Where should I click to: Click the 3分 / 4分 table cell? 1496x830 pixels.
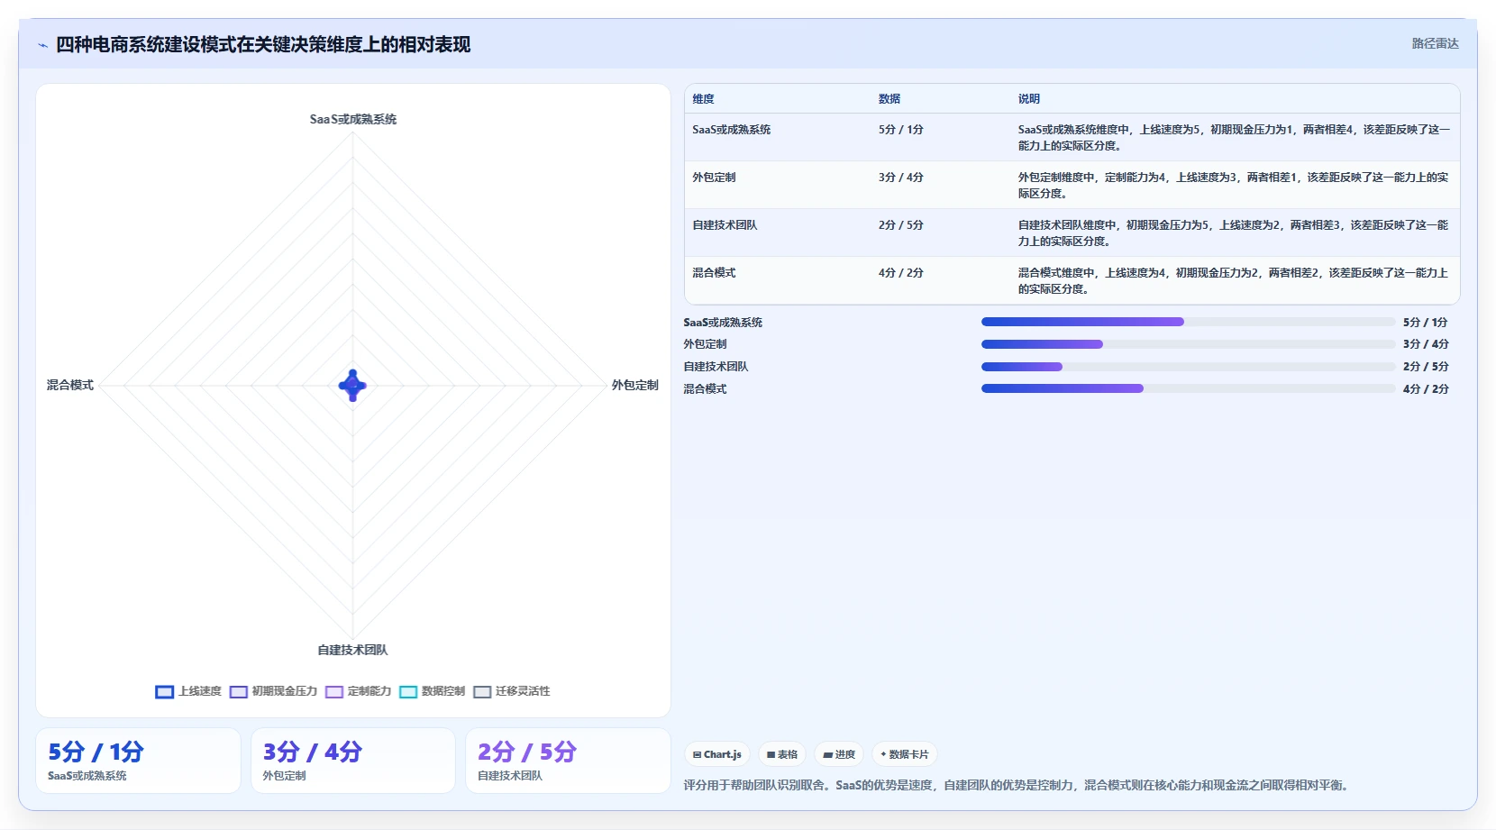point(900,178)
